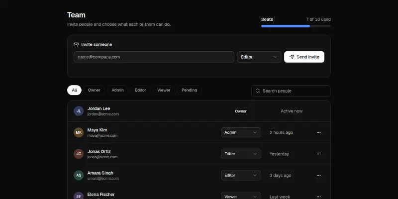
Task: Click the name Elena Fischer
Action: [x=101, y=195]
